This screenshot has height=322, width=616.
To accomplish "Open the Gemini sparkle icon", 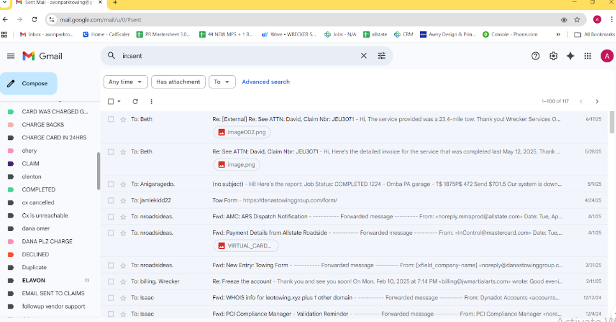I will pyautogui.click(x=570, y=56).
